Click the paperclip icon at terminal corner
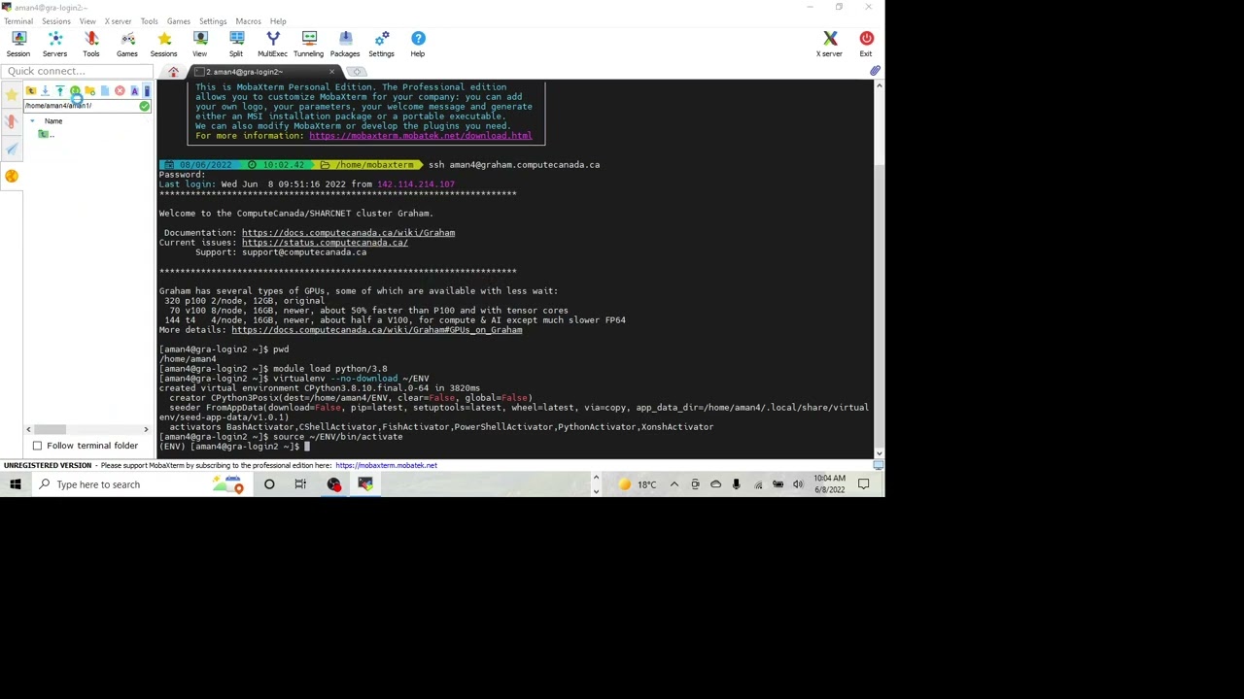 875,71
